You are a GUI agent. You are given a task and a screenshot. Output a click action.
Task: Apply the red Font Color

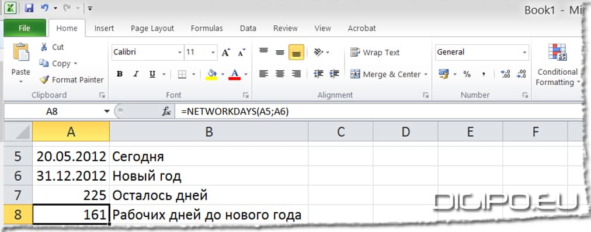(235, 74)
